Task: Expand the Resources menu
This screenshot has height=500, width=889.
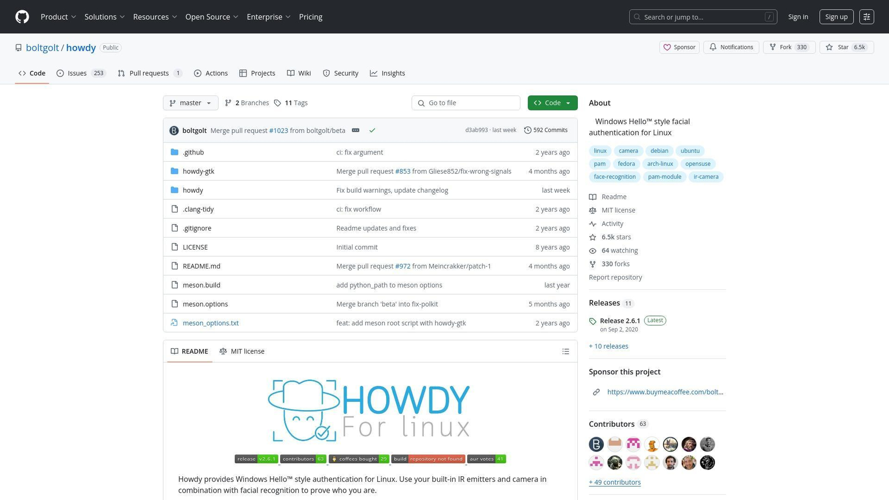Action: point(155,17)
